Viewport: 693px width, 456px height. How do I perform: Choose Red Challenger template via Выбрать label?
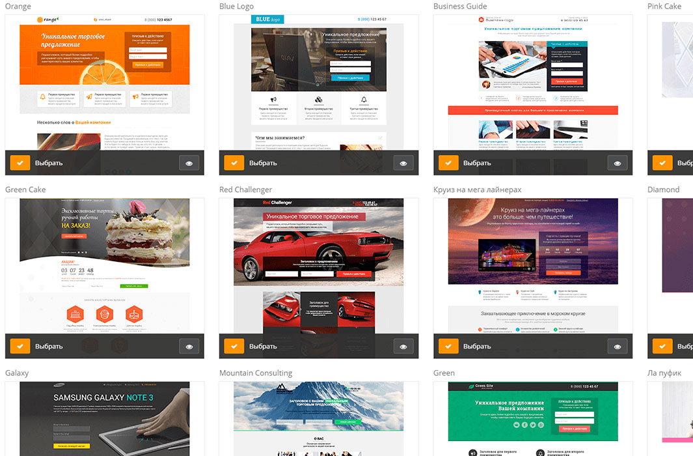point(263,347)
